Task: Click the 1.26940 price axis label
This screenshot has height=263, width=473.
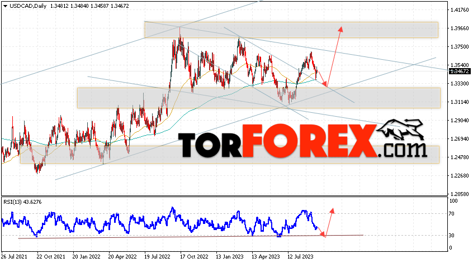Action: pos(460,139)
